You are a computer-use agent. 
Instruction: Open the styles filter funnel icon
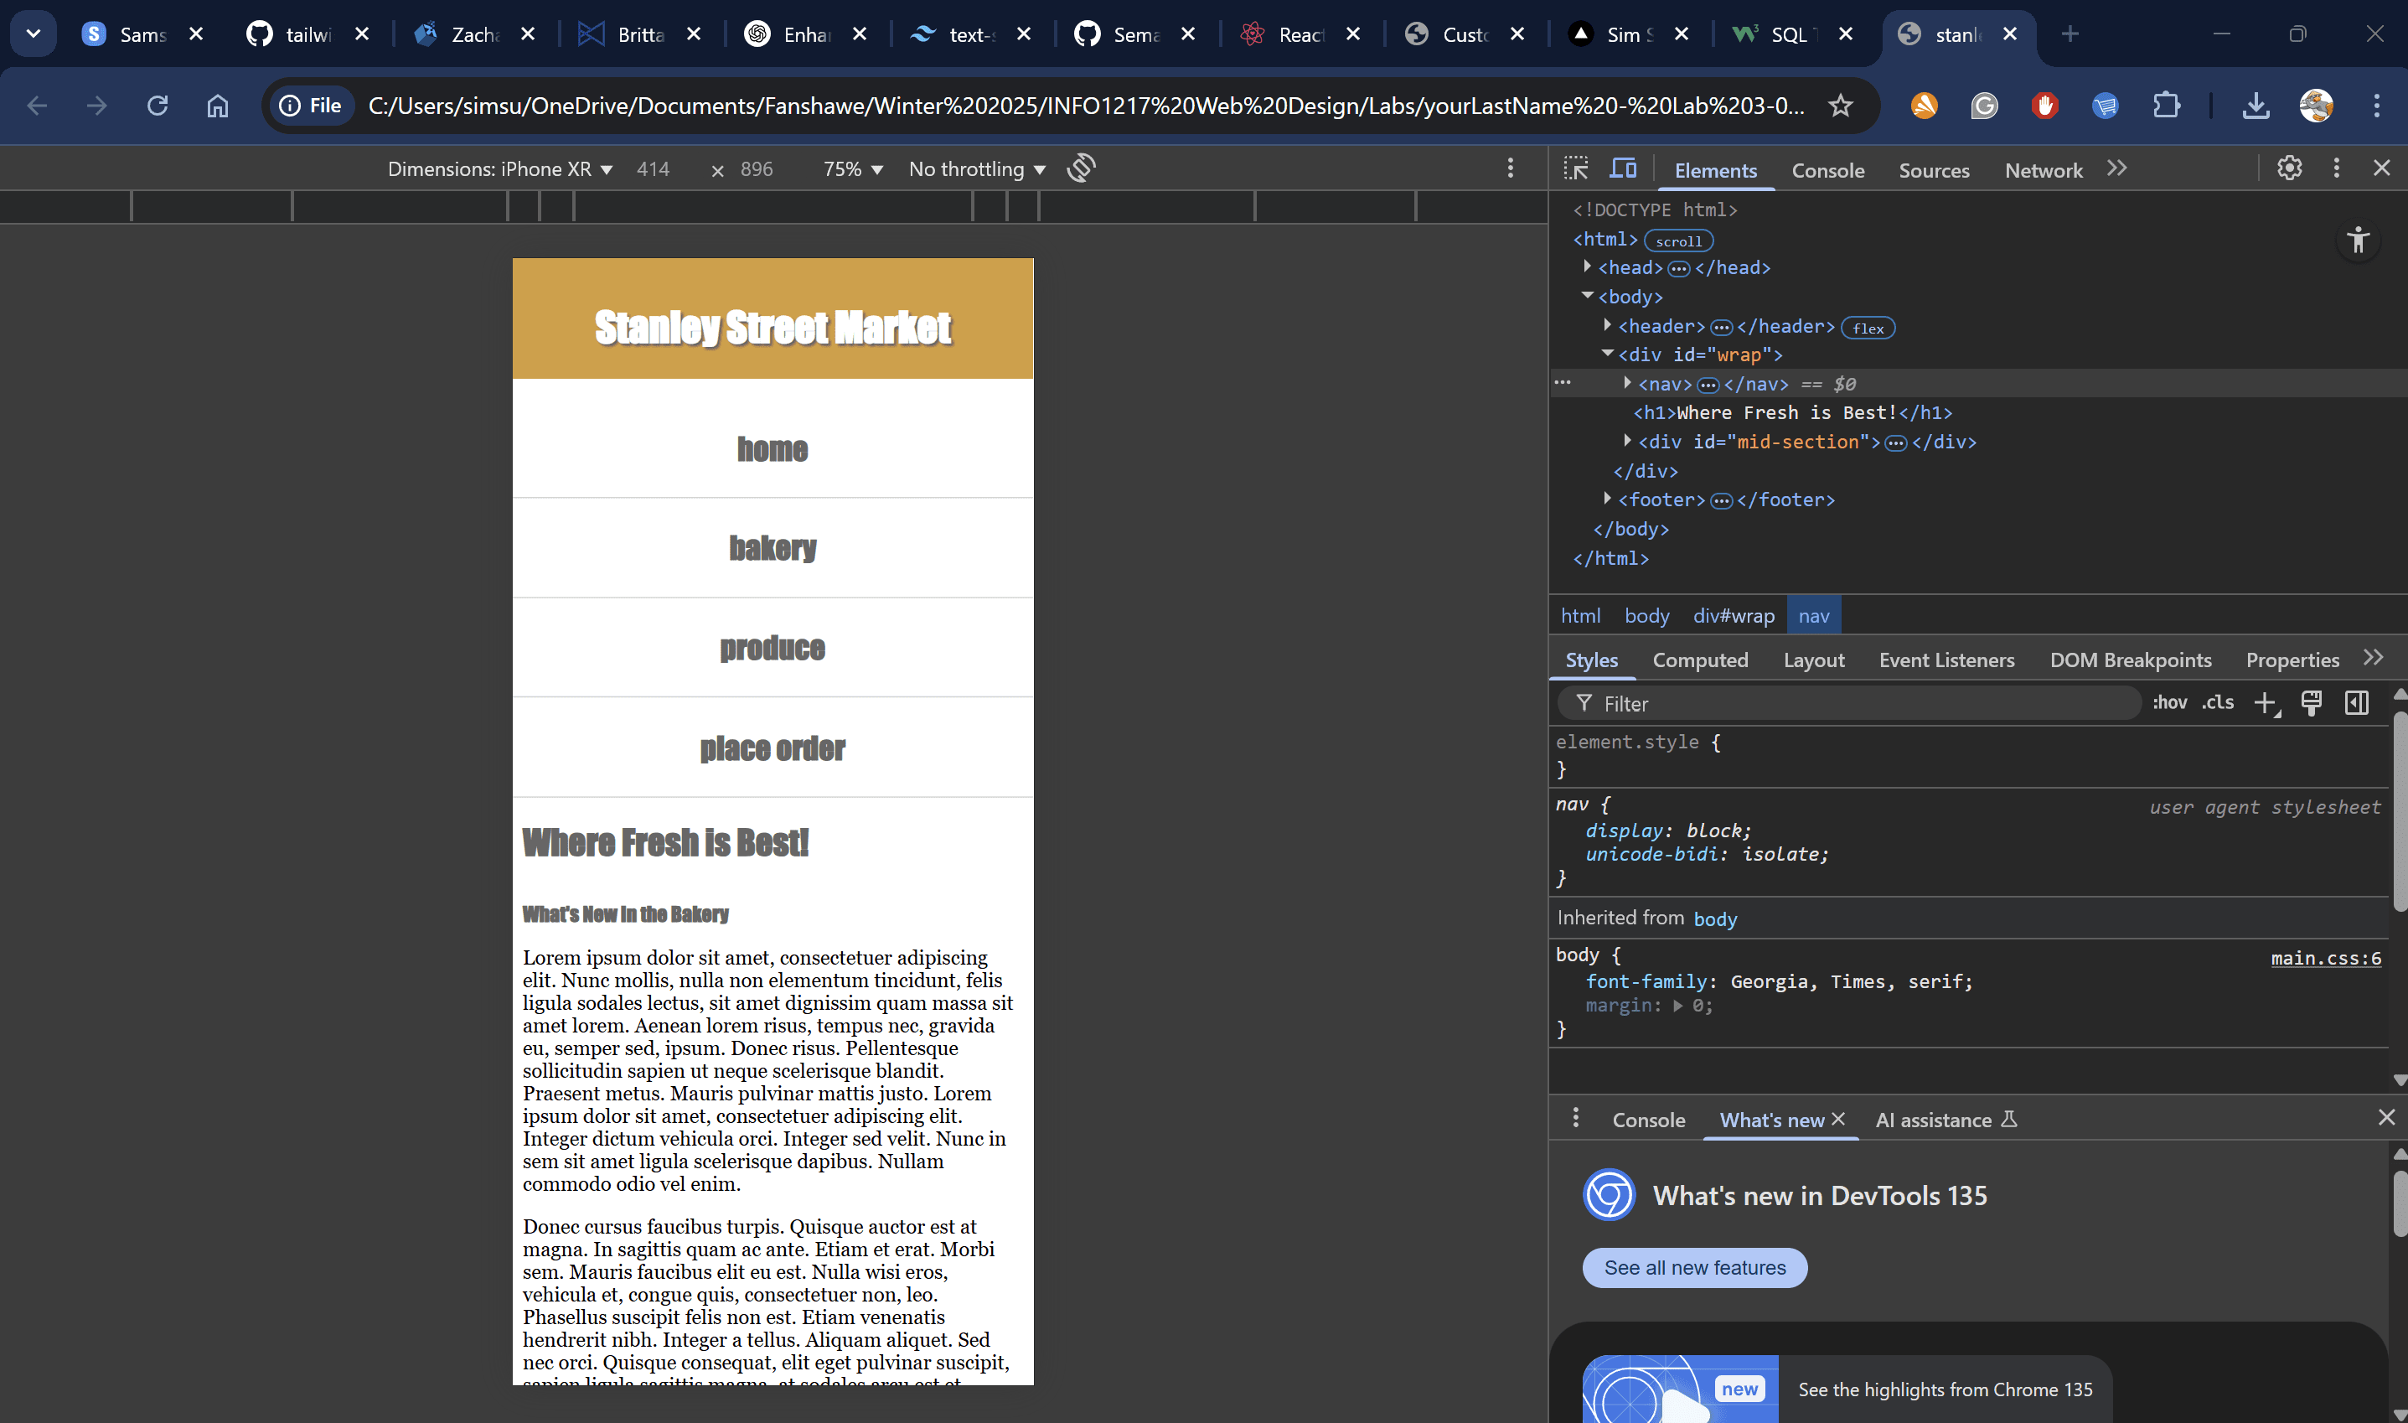pos(1584,703)
